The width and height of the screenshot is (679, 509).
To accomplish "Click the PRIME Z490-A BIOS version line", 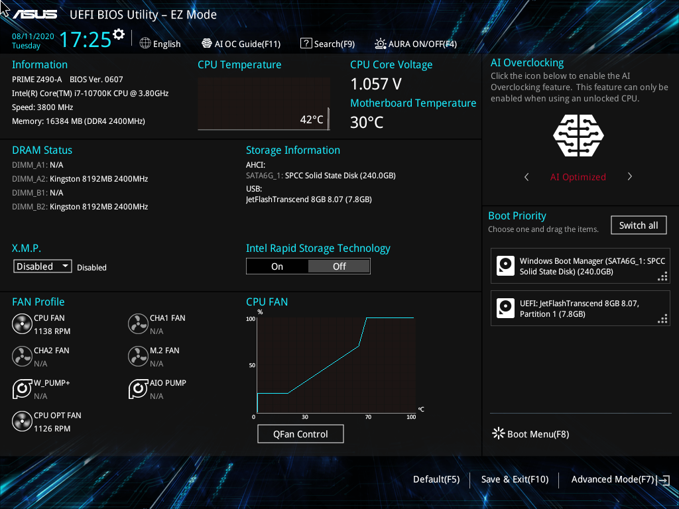I will [67, 80].
